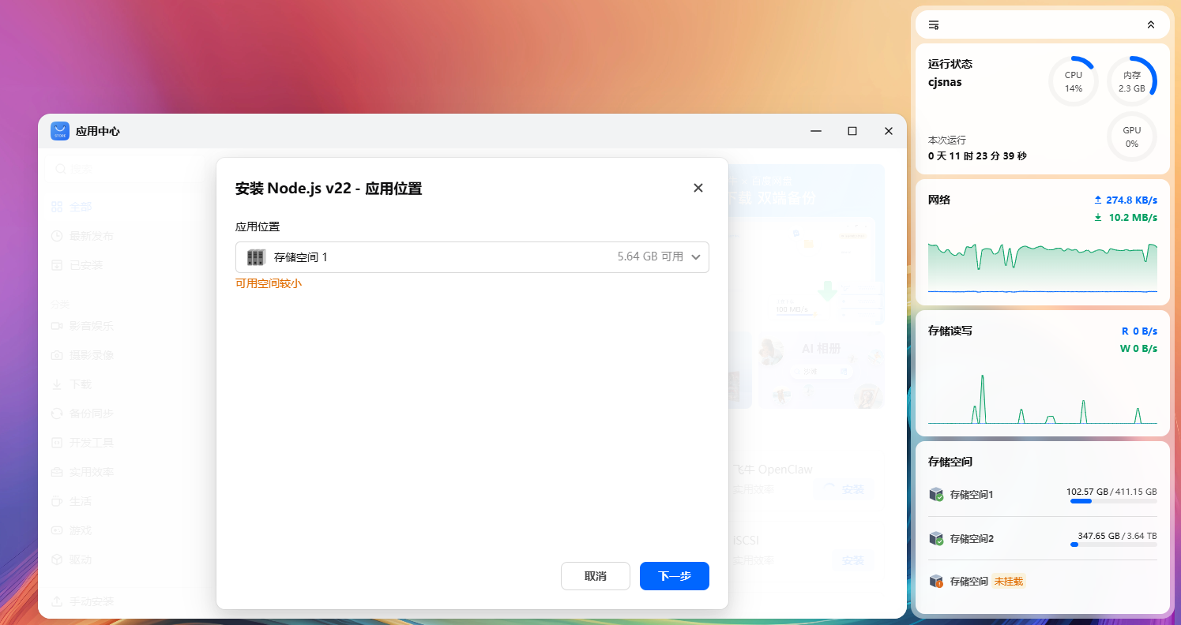
Task: Click the chevron arrow in application location selector
Action: pyautogui.click(x=696, y=257)
